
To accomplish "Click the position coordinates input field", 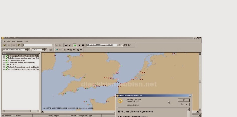I will [x=14, y=50].
